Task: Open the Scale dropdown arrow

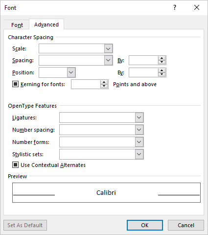Action: 108,48
